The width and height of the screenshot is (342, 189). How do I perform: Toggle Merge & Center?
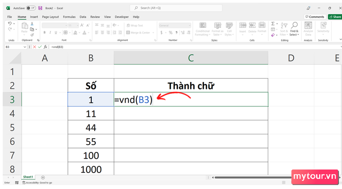(x=138, y=33)
